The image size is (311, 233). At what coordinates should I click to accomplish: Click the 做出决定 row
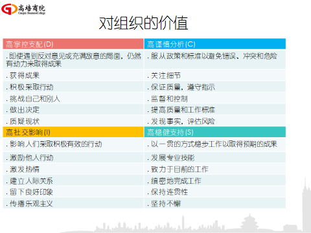(73, 109)
